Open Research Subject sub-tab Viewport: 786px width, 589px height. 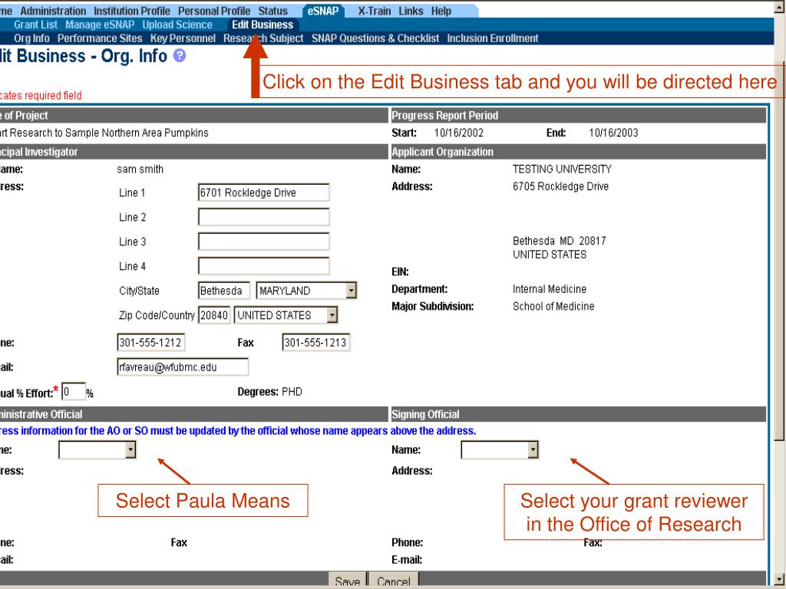pyautogui.click(x=263, y=38)
